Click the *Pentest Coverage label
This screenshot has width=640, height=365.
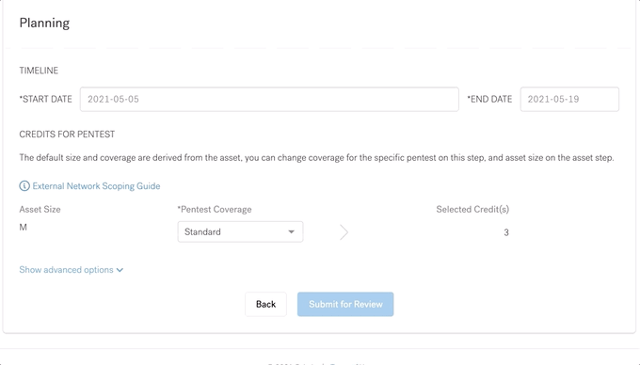(215, 209)
